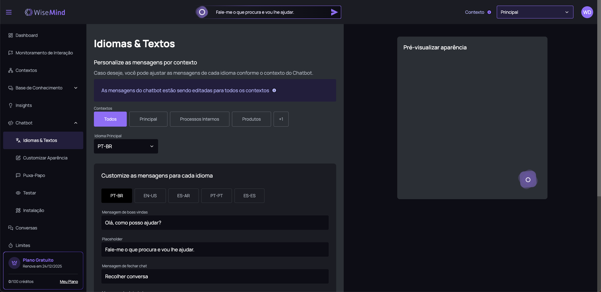The height and width of the screenshot is (292, 601).
Task: Open the Idioma Principal PT-BR dropdown
Action: [126, 146]
